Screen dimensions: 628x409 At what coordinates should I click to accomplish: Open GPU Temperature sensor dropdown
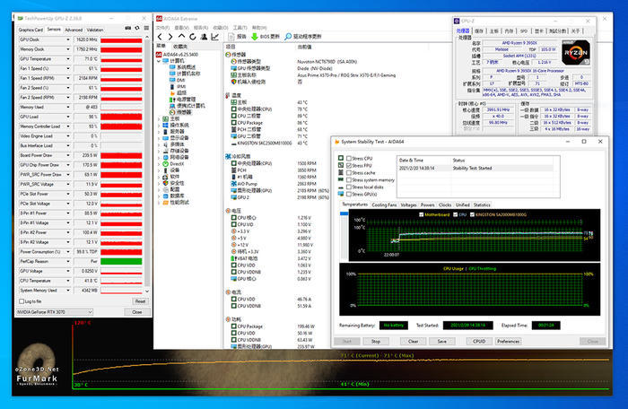(68, 59)
